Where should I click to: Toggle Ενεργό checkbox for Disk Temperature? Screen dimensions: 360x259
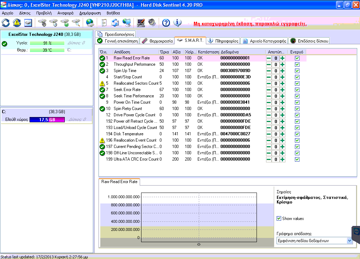pos(297,134)
